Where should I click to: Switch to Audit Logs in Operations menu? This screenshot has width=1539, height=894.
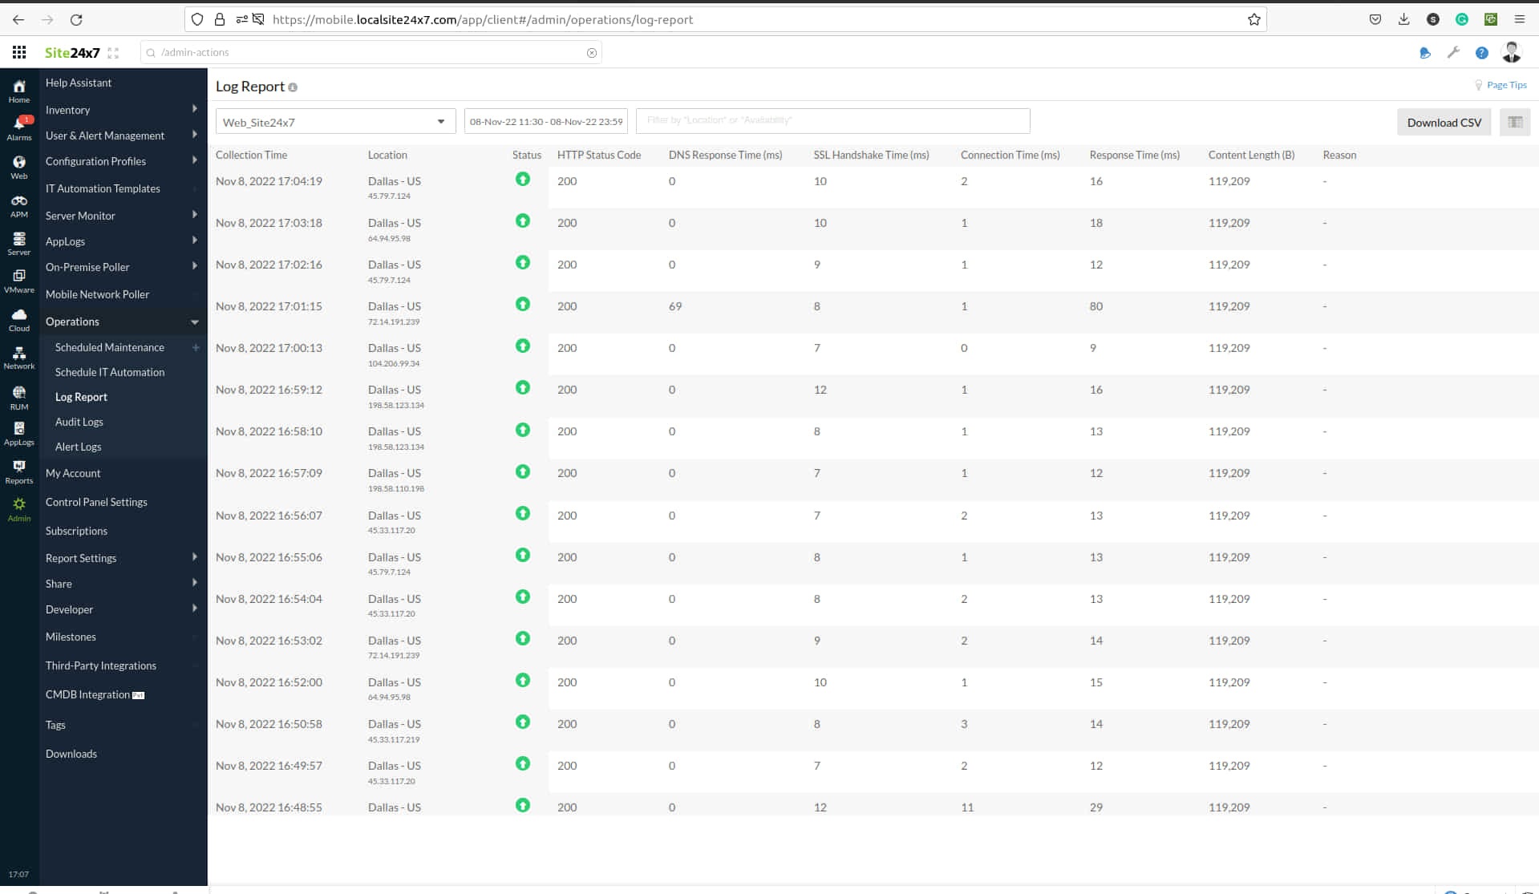[79, 422]
